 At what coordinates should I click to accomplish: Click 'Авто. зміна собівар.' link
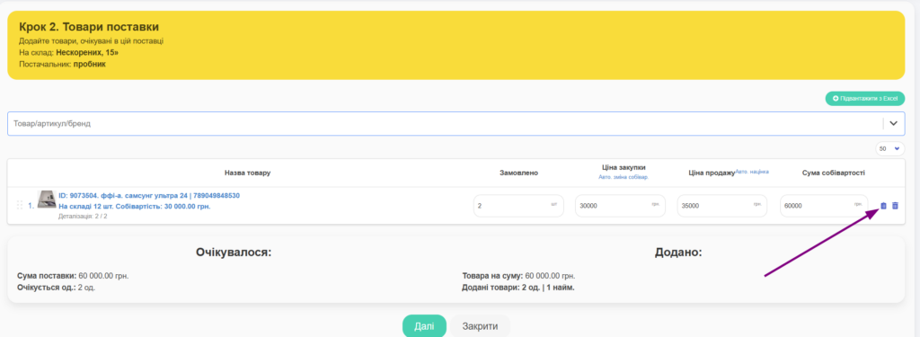coord(624,177)
